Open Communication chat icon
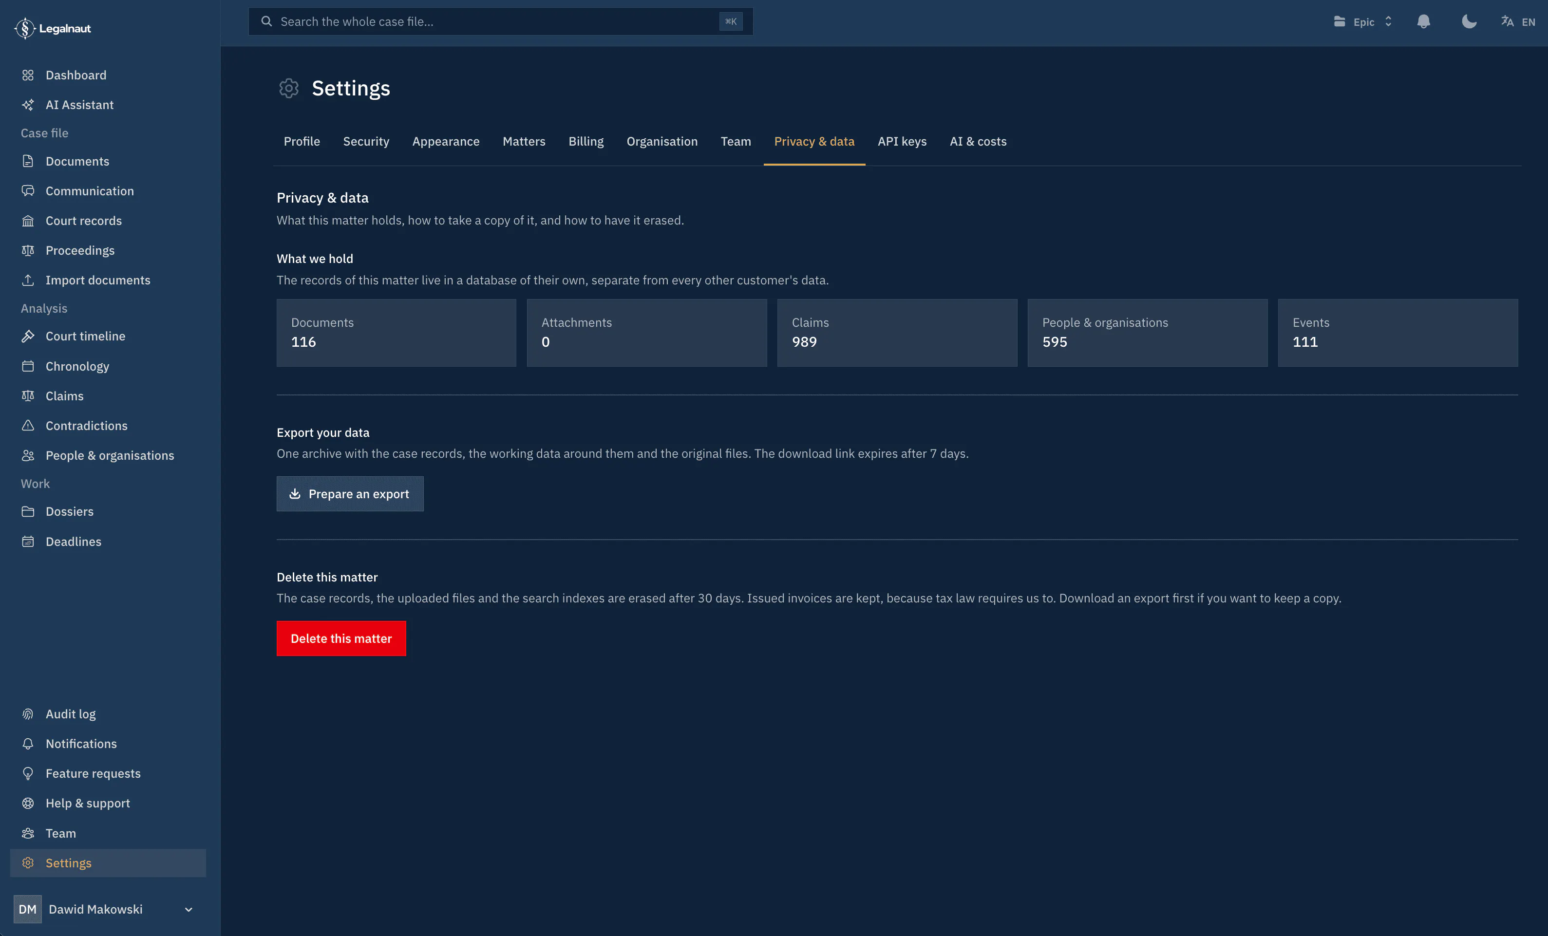Image resolution: width=1548 pixels, height=936 pixels. click(x=28, y=191)
